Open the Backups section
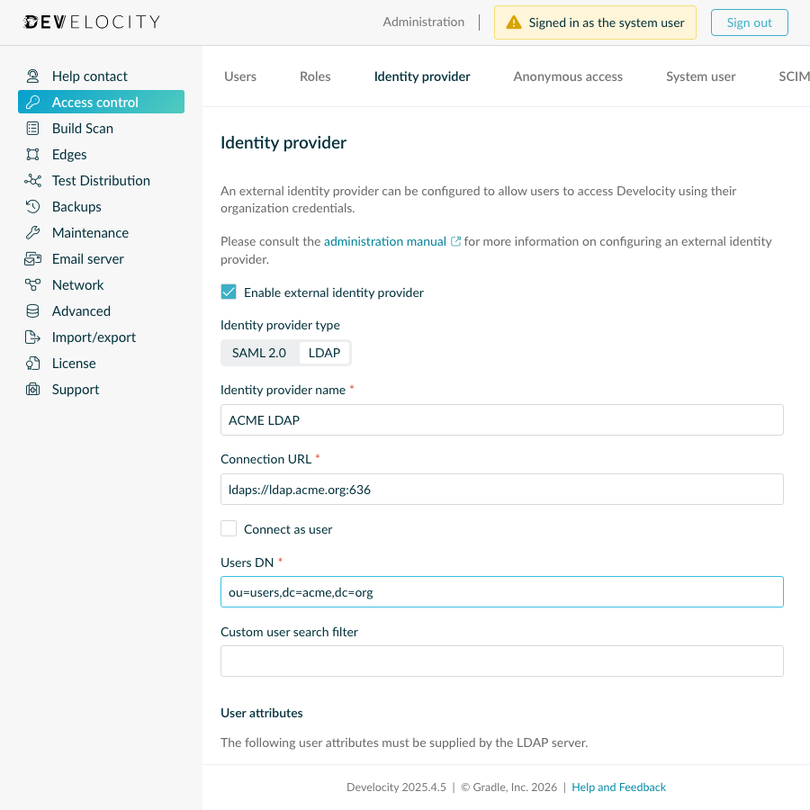The height and width of the screenshot is (810, 810). click(76, 206)
